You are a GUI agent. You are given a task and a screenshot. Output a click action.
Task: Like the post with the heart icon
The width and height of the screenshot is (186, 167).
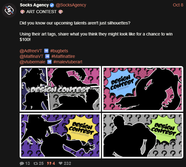[x=60, y=163]
